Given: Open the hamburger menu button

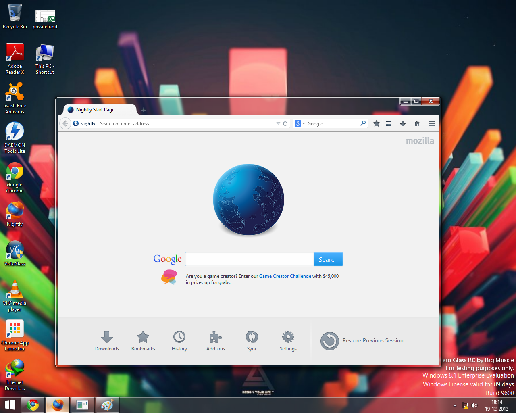Looking at the screenshot, I should pos(432,123).
